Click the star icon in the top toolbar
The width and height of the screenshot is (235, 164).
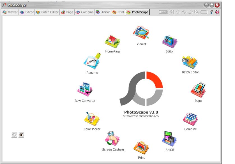click(178, 12)
